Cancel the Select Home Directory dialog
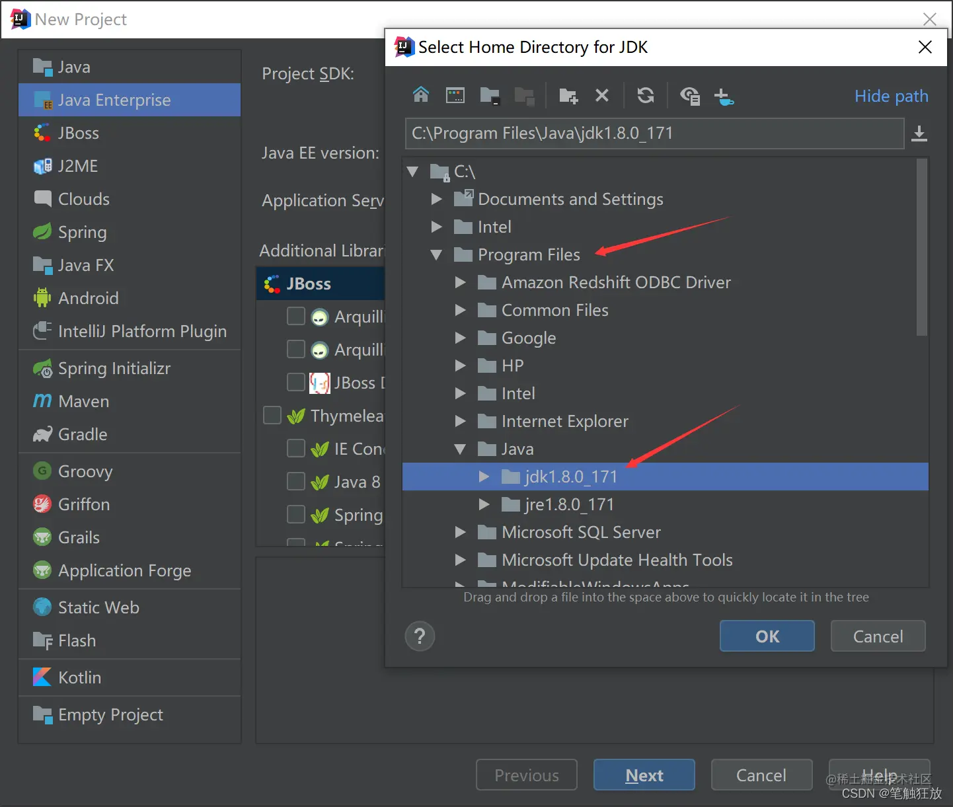This screenshot has height=807, width=953. (x=878, y=636)
